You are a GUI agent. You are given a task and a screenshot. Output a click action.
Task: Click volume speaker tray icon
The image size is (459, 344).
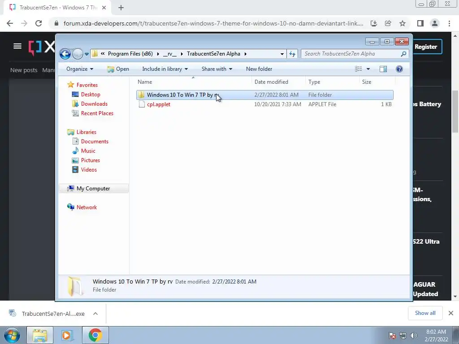[x=413, y=335]
